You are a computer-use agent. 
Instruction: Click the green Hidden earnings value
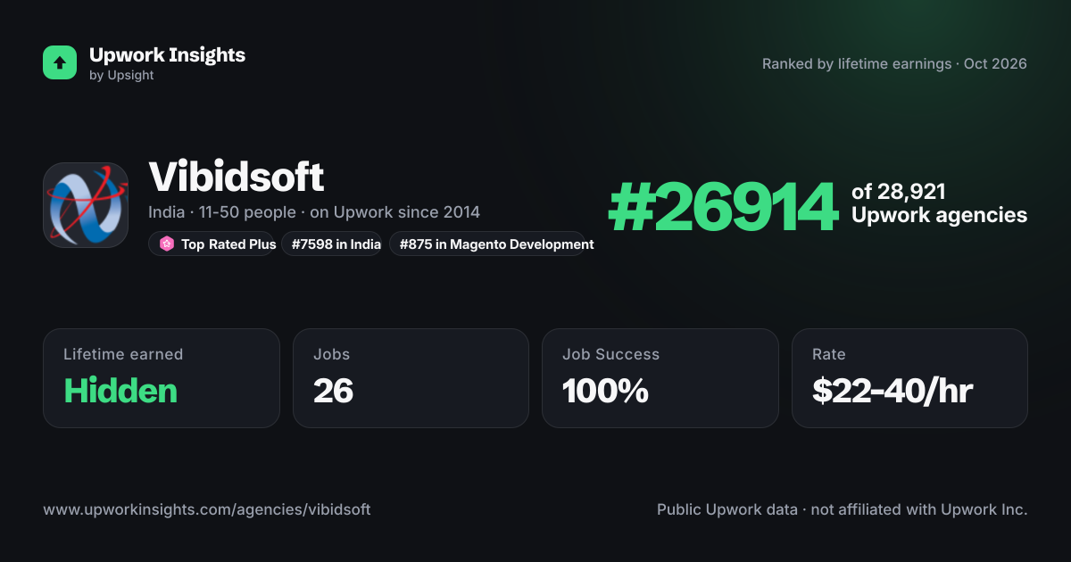120,391
